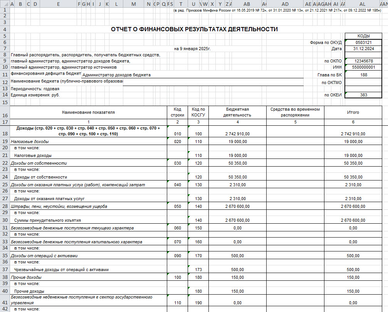The height and width of the screenshot is (312, 388).
Task: Select column AD header
Action: pos(285,4)
